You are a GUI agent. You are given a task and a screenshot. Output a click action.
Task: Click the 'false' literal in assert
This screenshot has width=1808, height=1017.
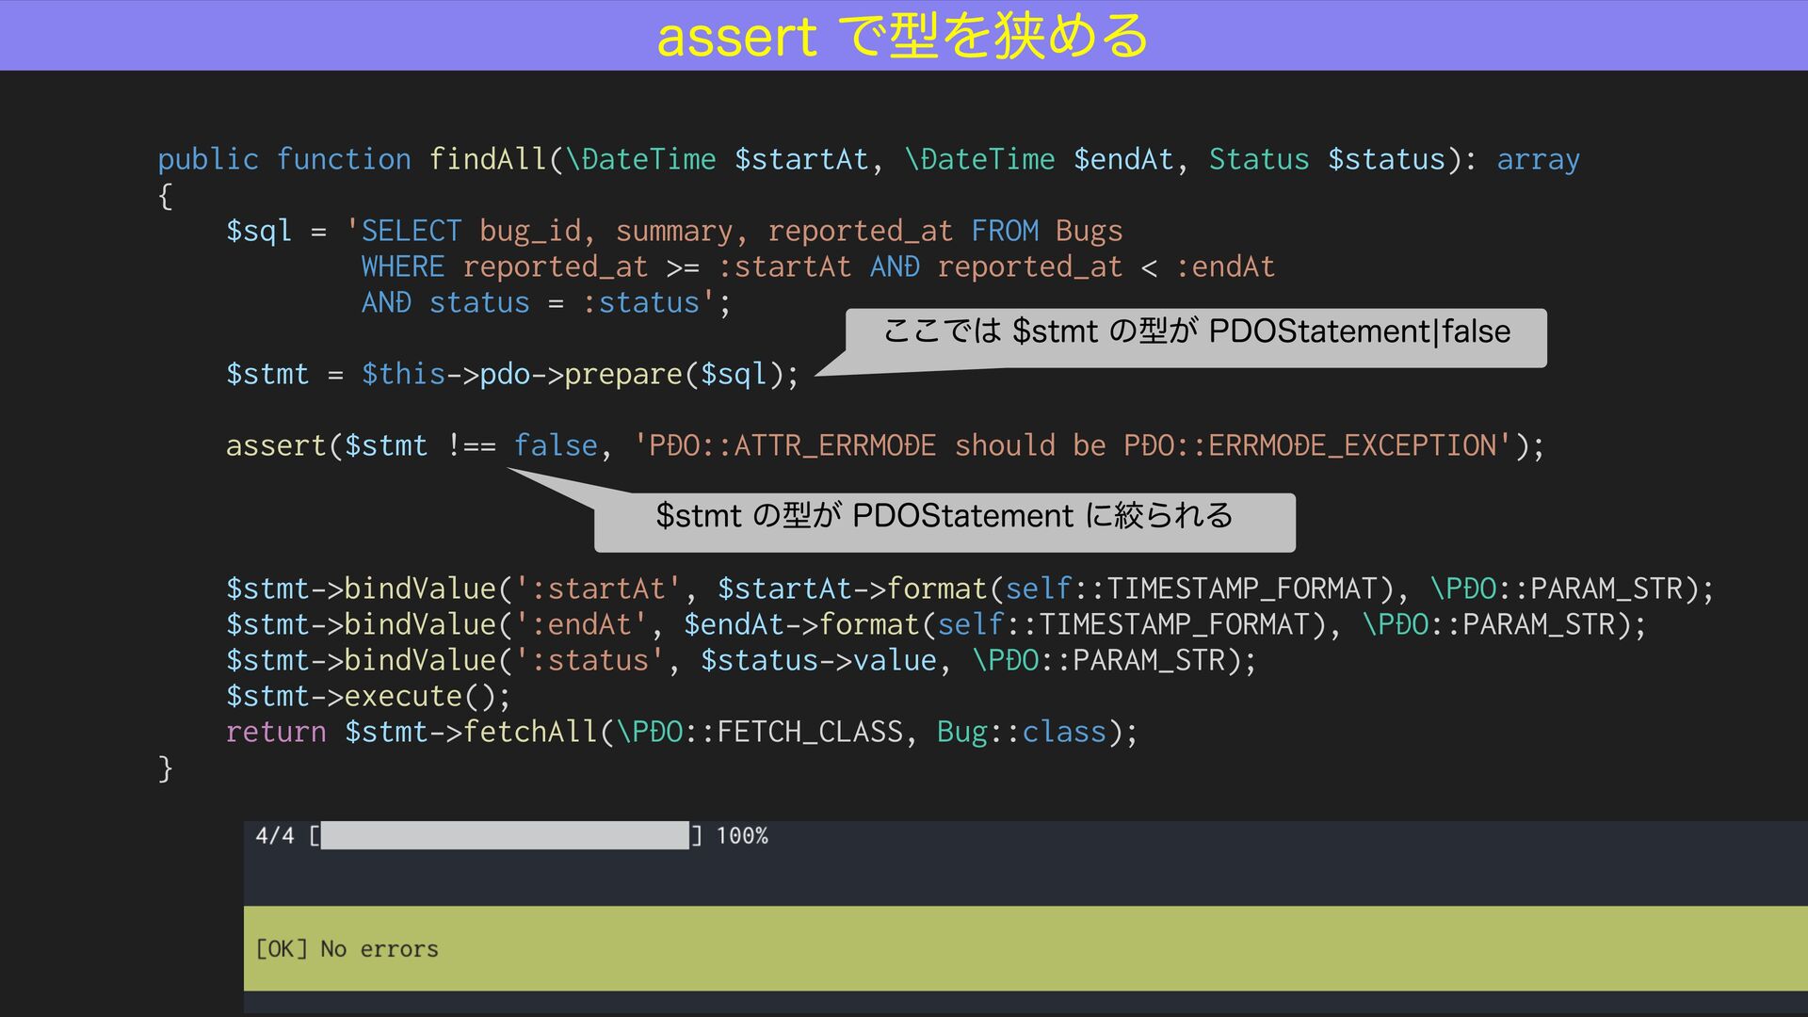[x=556, y=445]
